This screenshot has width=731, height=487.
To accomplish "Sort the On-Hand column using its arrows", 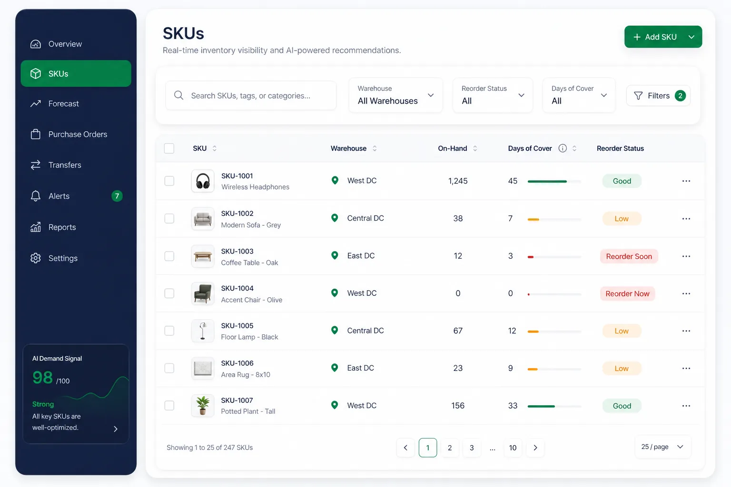I will click(475, 148).
